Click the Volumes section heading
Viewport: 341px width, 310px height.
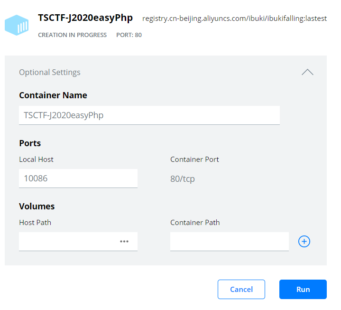37,207
